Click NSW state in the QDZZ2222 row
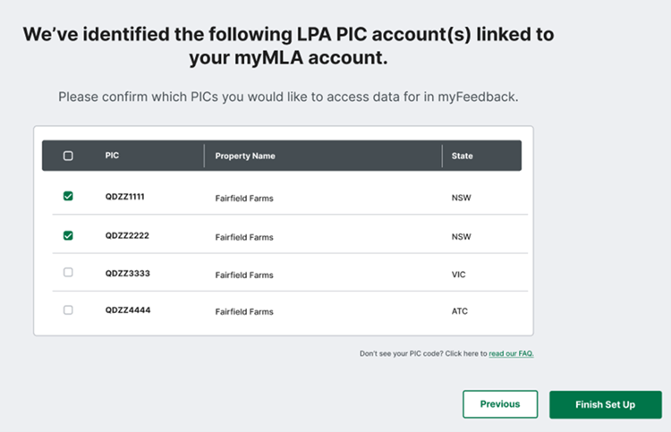 click(461, 237)
